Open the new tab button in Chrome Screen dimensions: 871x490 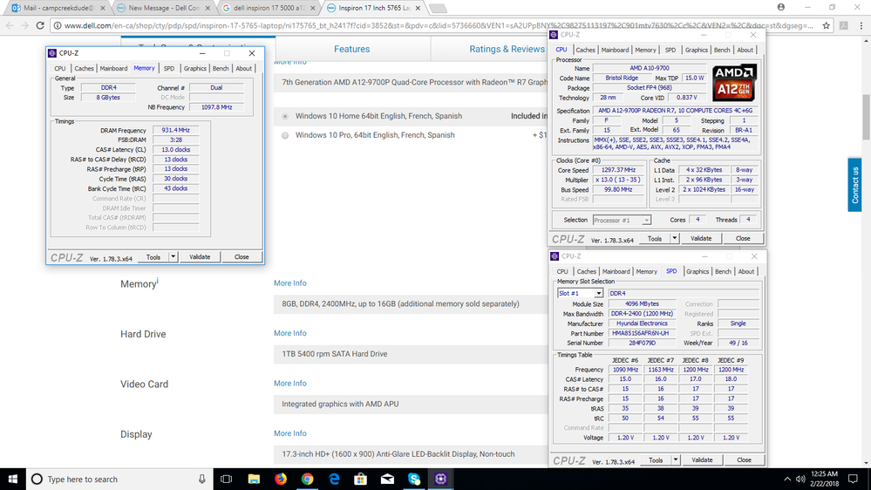(x=438, y=9)
